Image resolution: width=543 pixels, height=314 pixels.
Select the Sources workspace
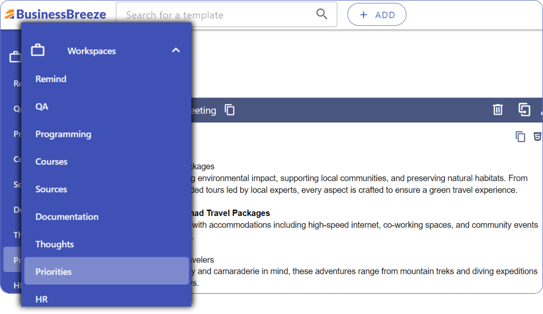pos(51,189)
